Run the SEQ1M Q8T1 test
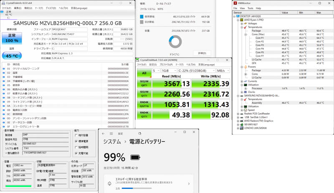This screenshot has height=193, width=334. [144, 84]
